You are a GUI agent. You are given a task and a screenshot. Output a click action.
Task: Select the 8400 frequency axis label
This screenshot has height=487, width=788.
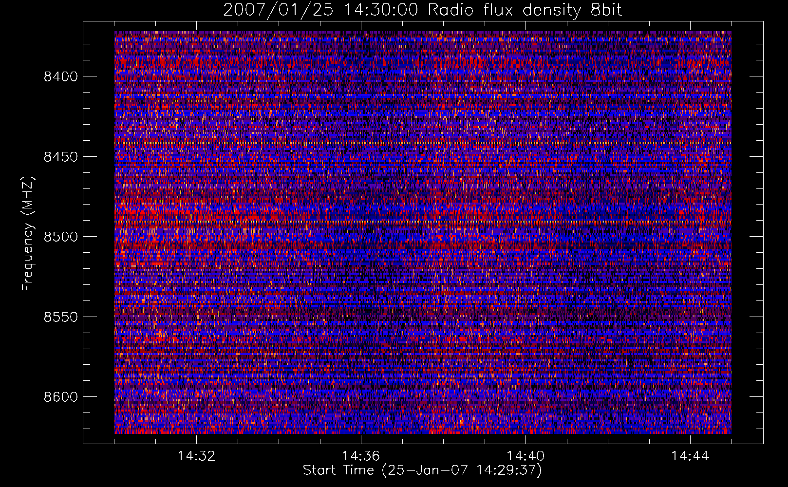60,76
